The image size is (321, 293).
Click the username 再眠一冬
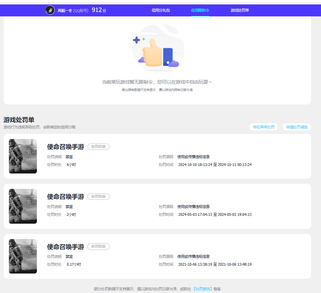(65, 11)
